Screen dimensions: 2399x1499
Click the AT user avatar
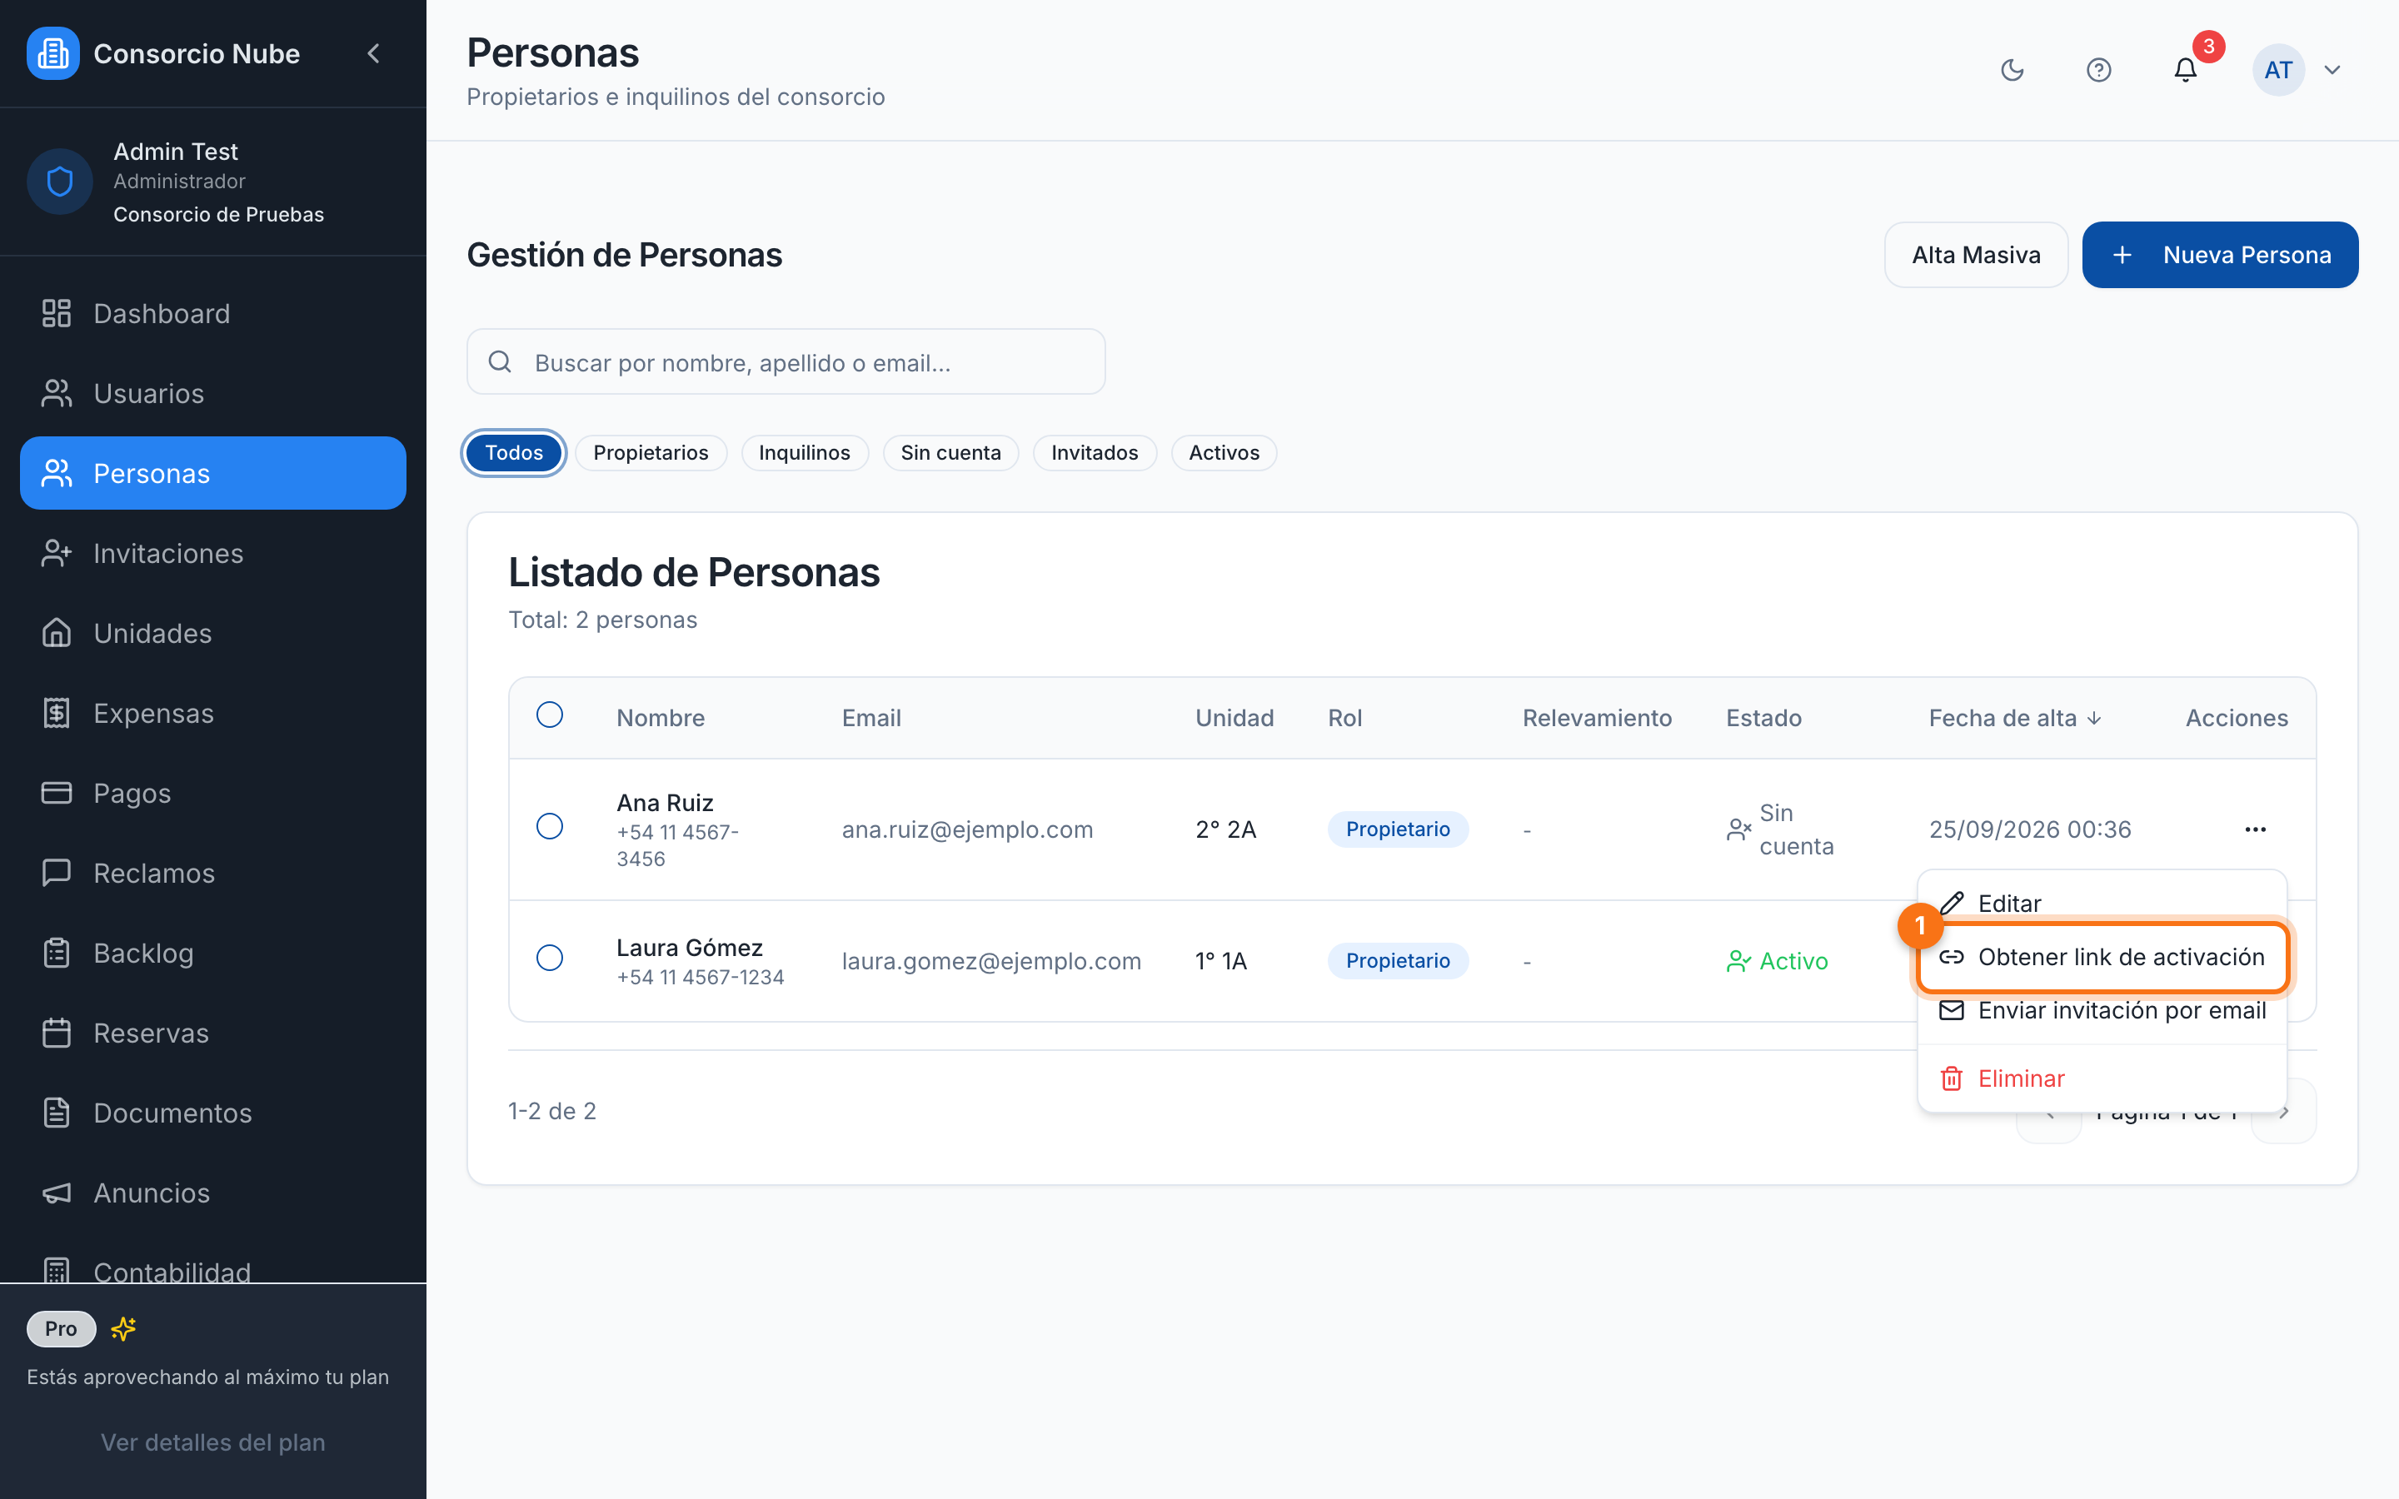click(2278, 69)
